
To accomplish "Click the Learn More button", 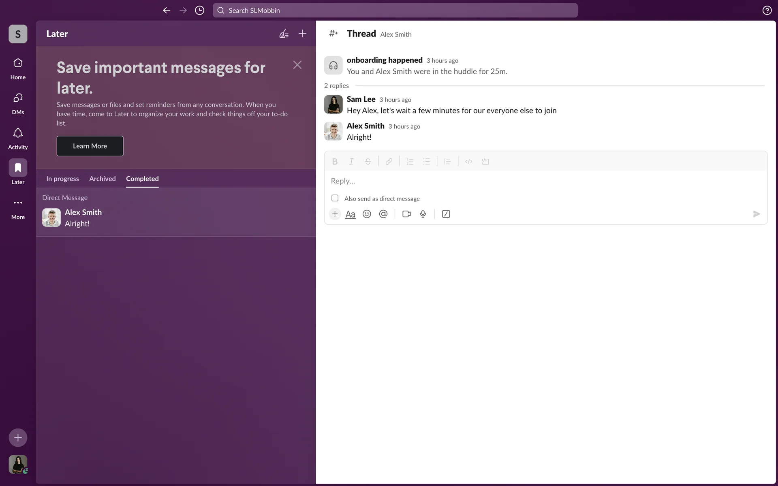I will point(90,146).
